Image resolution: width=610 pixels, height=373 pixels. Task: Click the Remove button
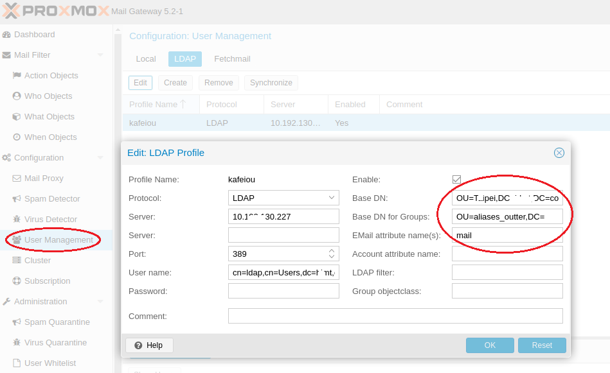coord(219,83)
